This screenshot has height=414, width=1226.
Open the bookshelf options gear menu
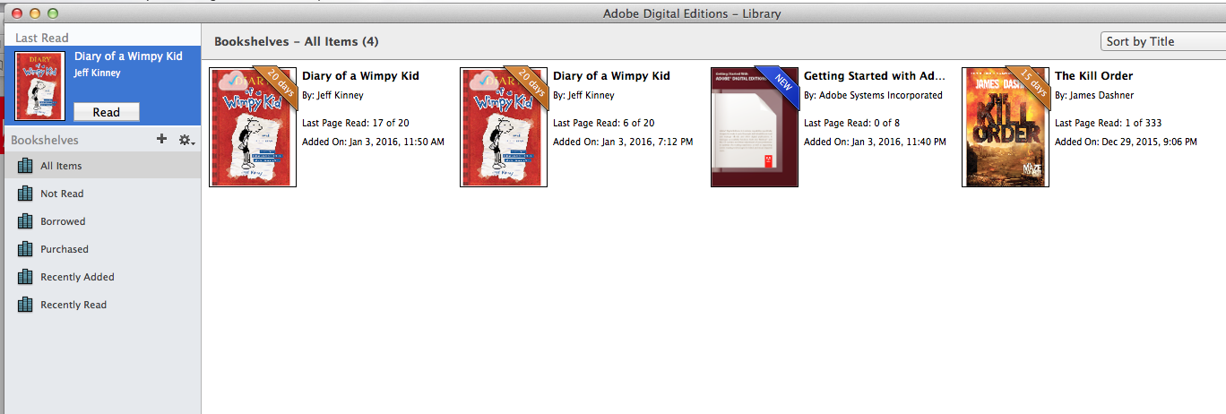[186, 140]
